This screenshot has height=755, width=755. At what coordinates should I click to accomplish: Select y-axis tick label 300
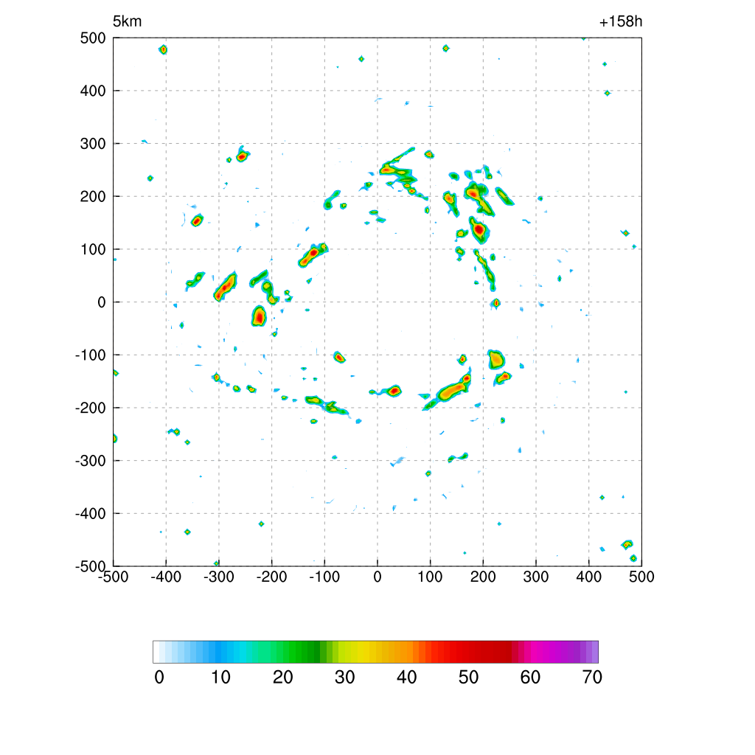(93, 144)
